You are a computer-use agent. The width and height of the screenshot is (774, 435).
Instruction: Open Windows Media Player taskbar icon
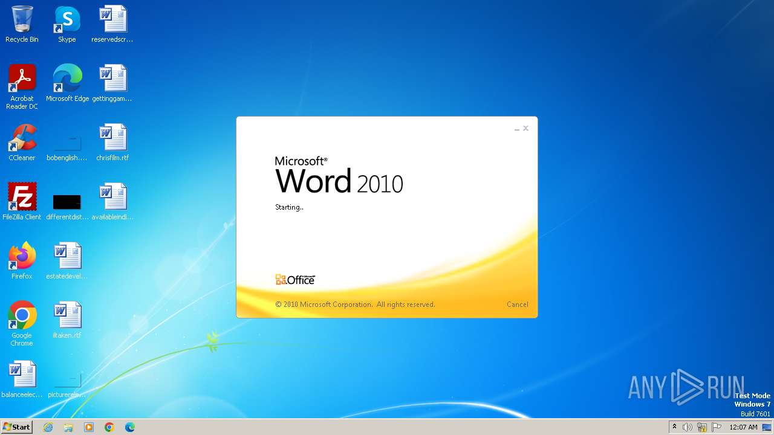click(x=89, y=427)
